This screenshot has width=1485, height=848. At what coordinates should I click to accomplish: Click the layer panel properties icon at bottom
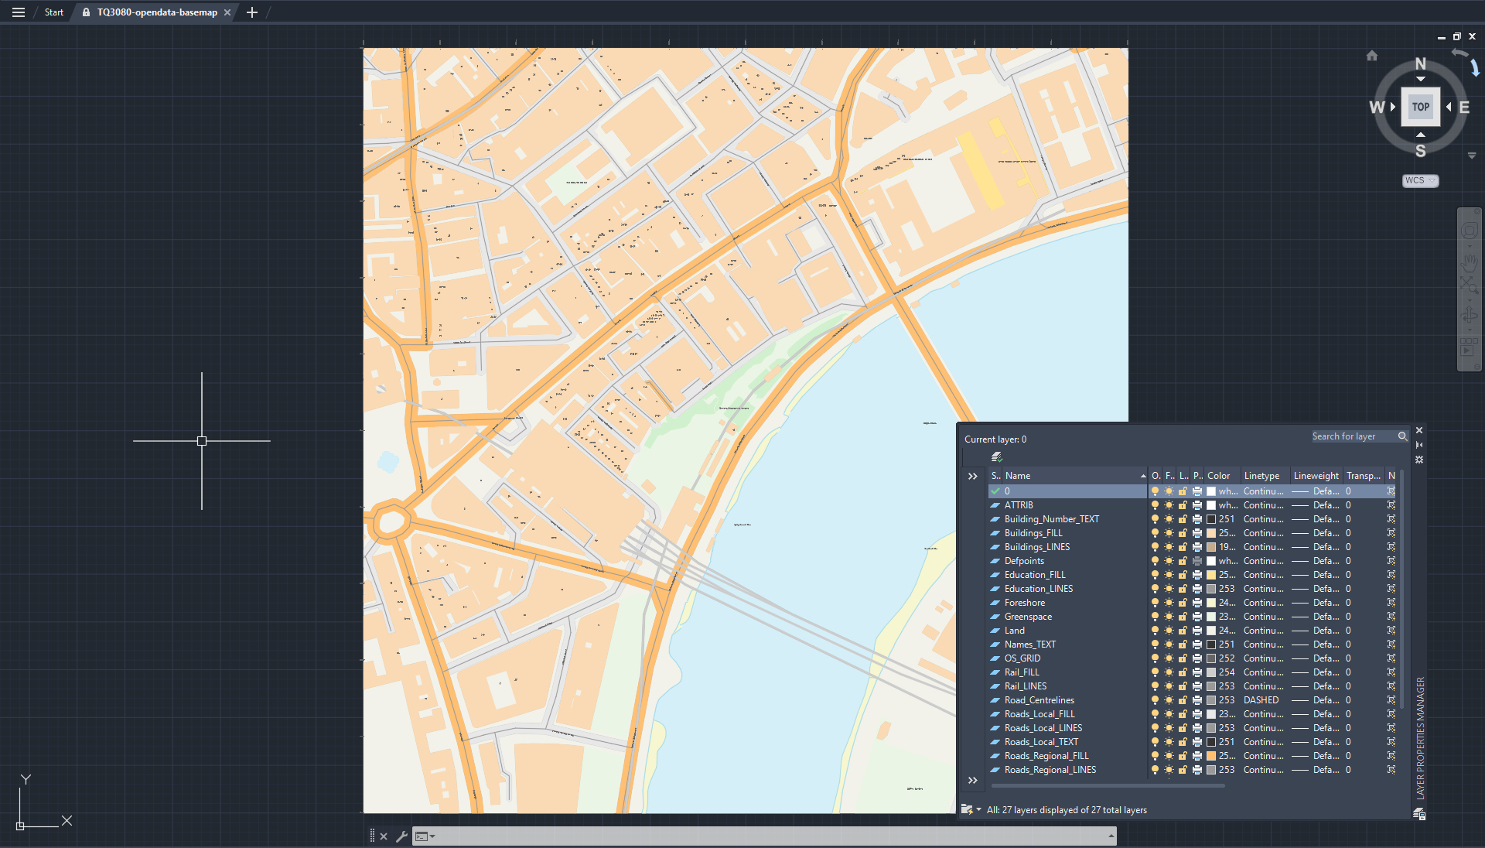[x=1419, y=814]
